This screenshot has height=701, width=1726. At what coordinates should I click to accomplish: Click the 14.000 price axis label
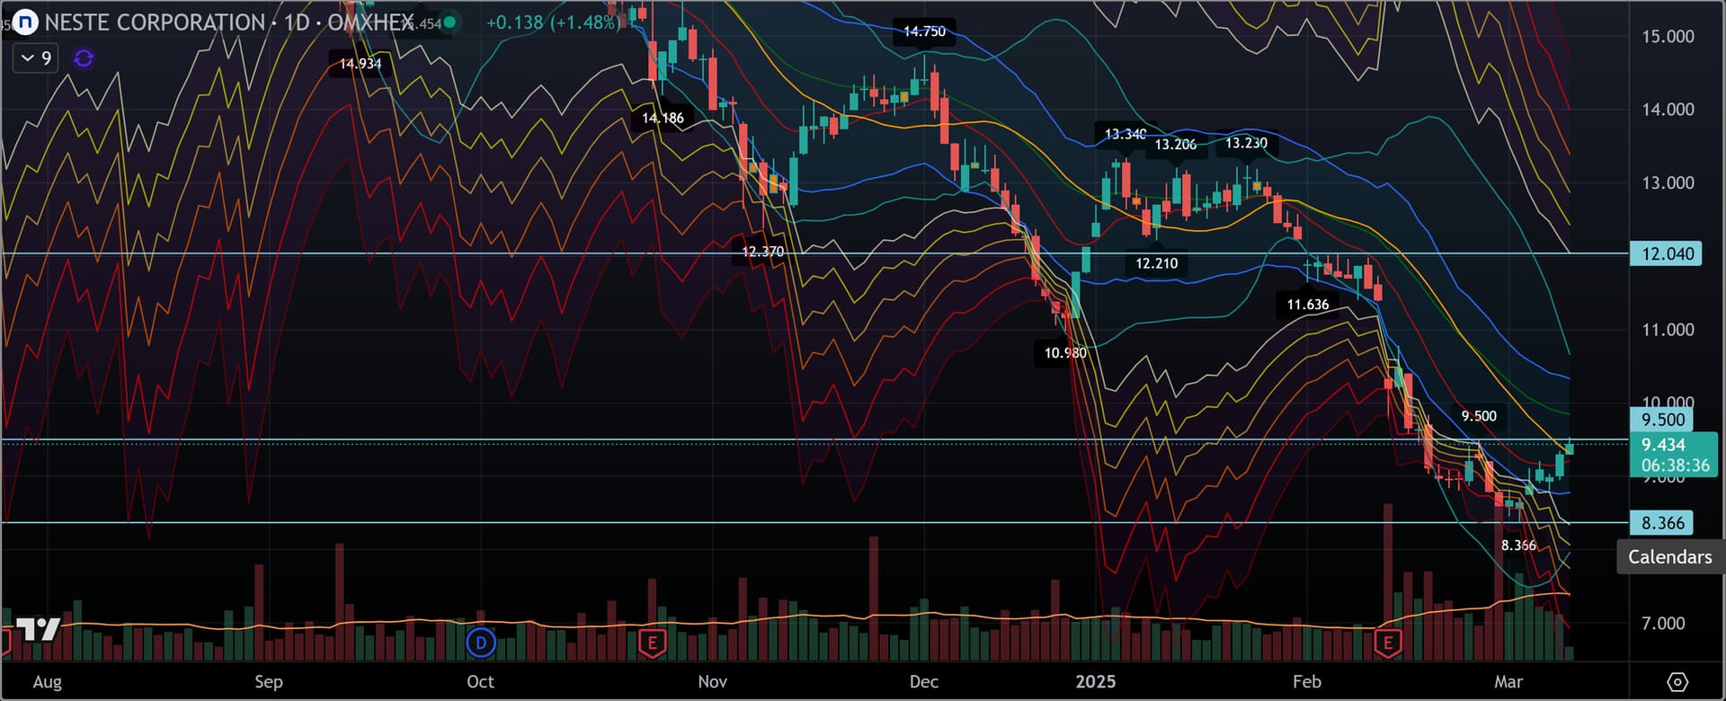[1668, 110]
